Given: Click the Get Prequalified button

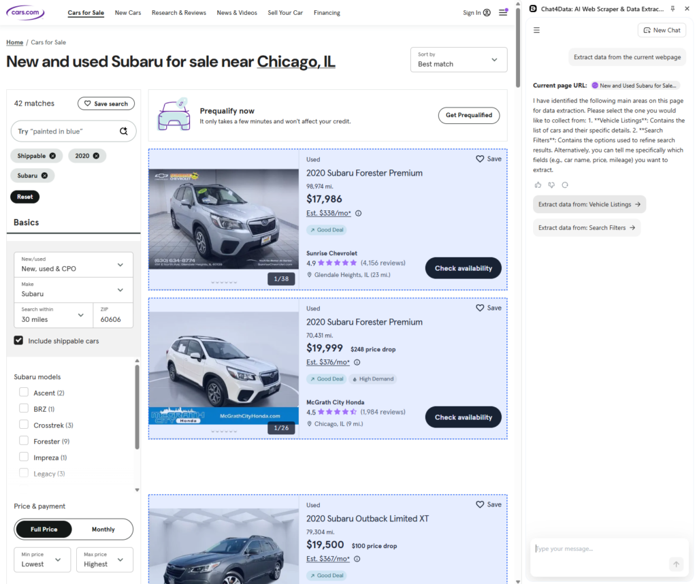Looking at the screenshot, I should [x=468, y=115].
